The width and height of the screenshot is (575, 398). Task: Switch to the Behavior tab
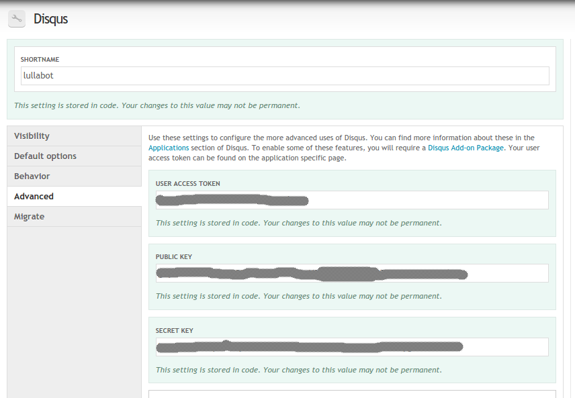74,177
